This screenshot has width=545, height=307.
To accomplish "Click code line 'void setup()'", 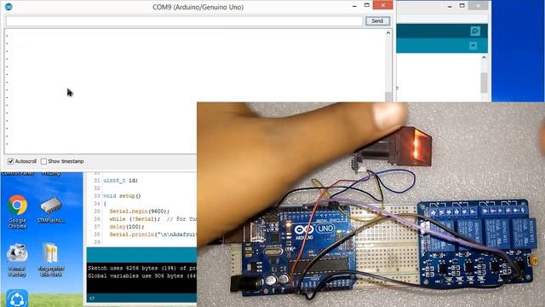I will point(122,196).
